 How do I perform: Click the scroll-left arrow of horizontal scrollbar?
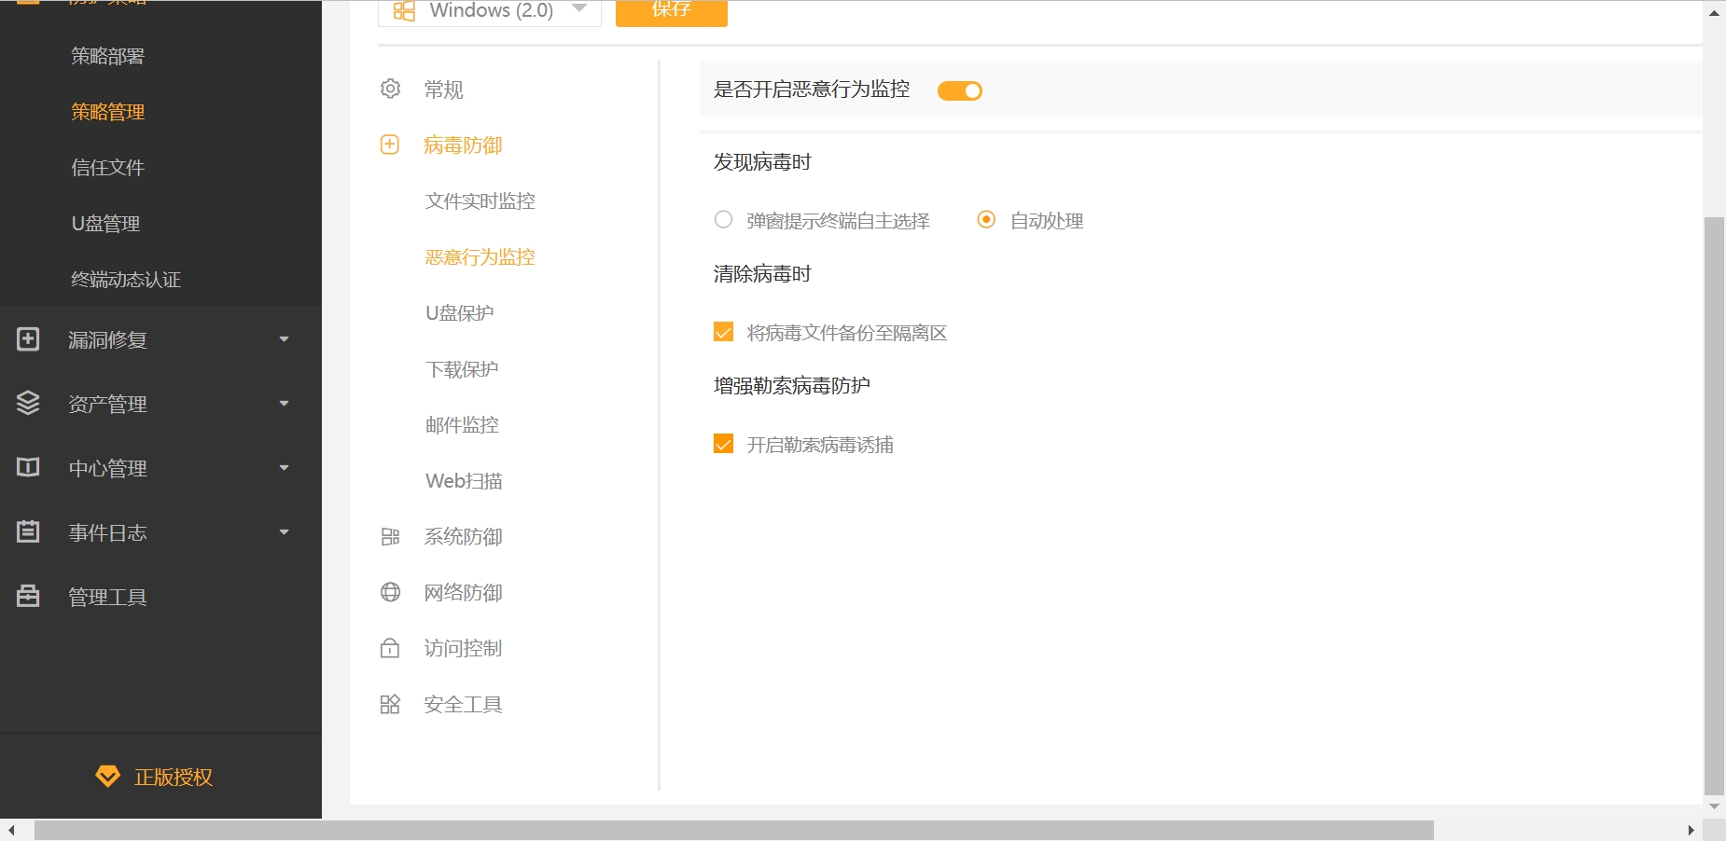tap(11, 830)
